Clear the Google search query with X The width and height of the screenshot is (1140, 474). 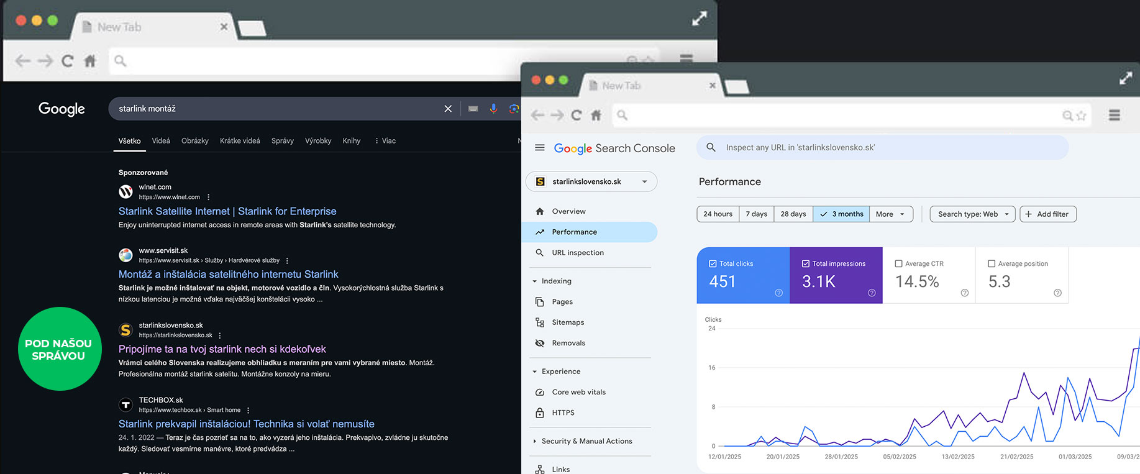[448, 109]
